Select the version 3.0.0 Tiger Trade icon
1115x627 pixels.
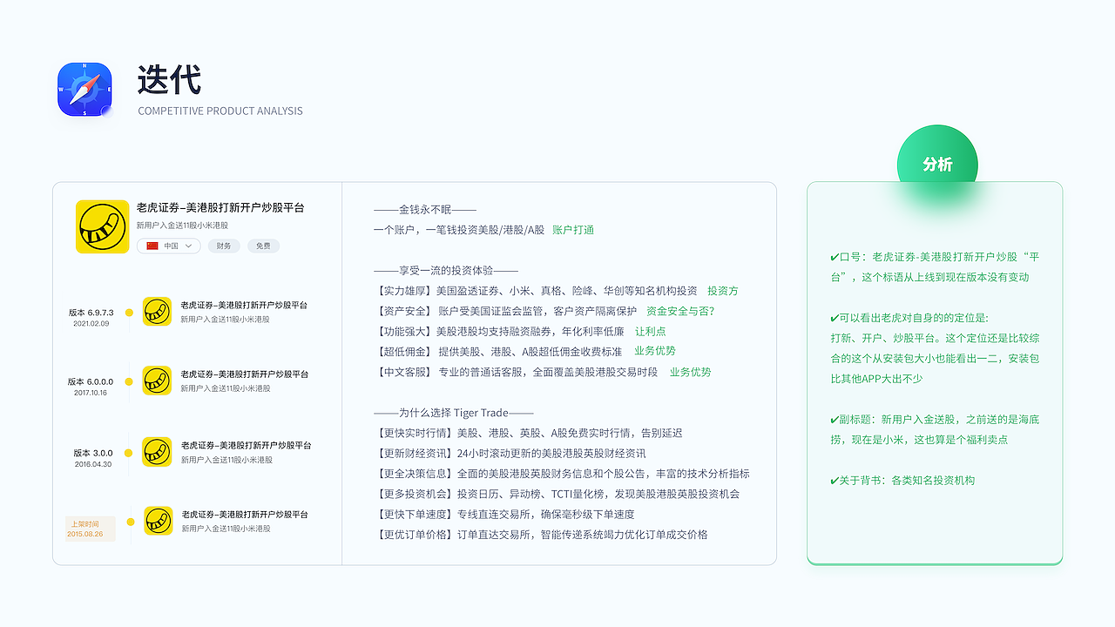point(157,453)
